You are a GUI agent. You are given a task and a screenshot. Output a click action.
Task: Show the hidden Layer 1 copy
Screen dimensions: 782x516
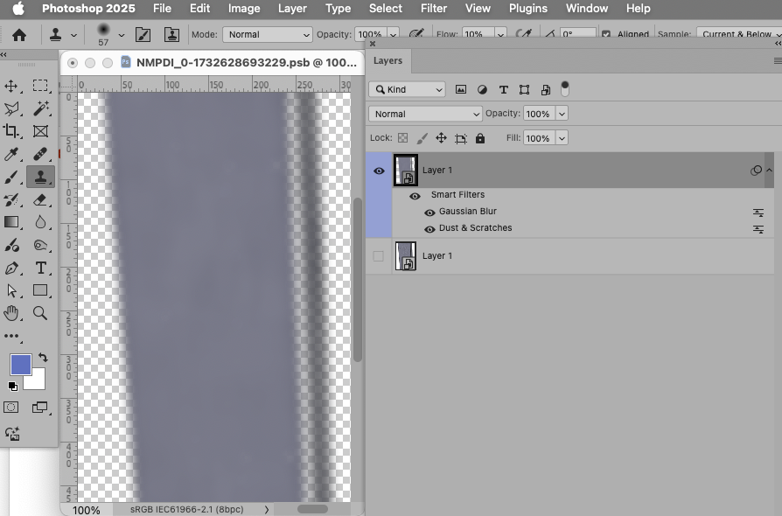tap(378, 255)
